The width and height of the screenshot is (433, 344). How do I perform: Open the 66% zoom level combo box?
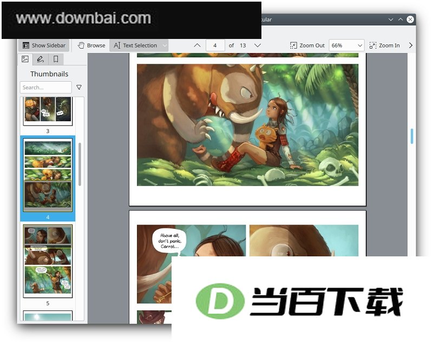point(346,45)
